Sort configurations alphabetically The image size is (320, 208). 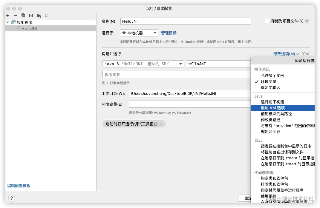pyautogui.click(x=46, y=15)
